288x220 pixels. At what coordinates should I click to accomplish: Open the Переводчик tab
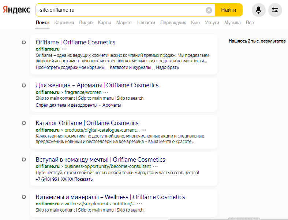coord(173,23)
